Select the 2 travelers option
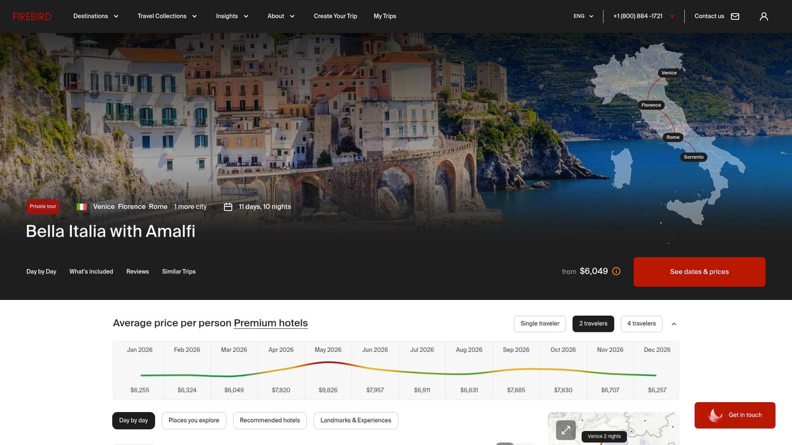The width and height of the screenshot is (792, 445). (593, 324)
